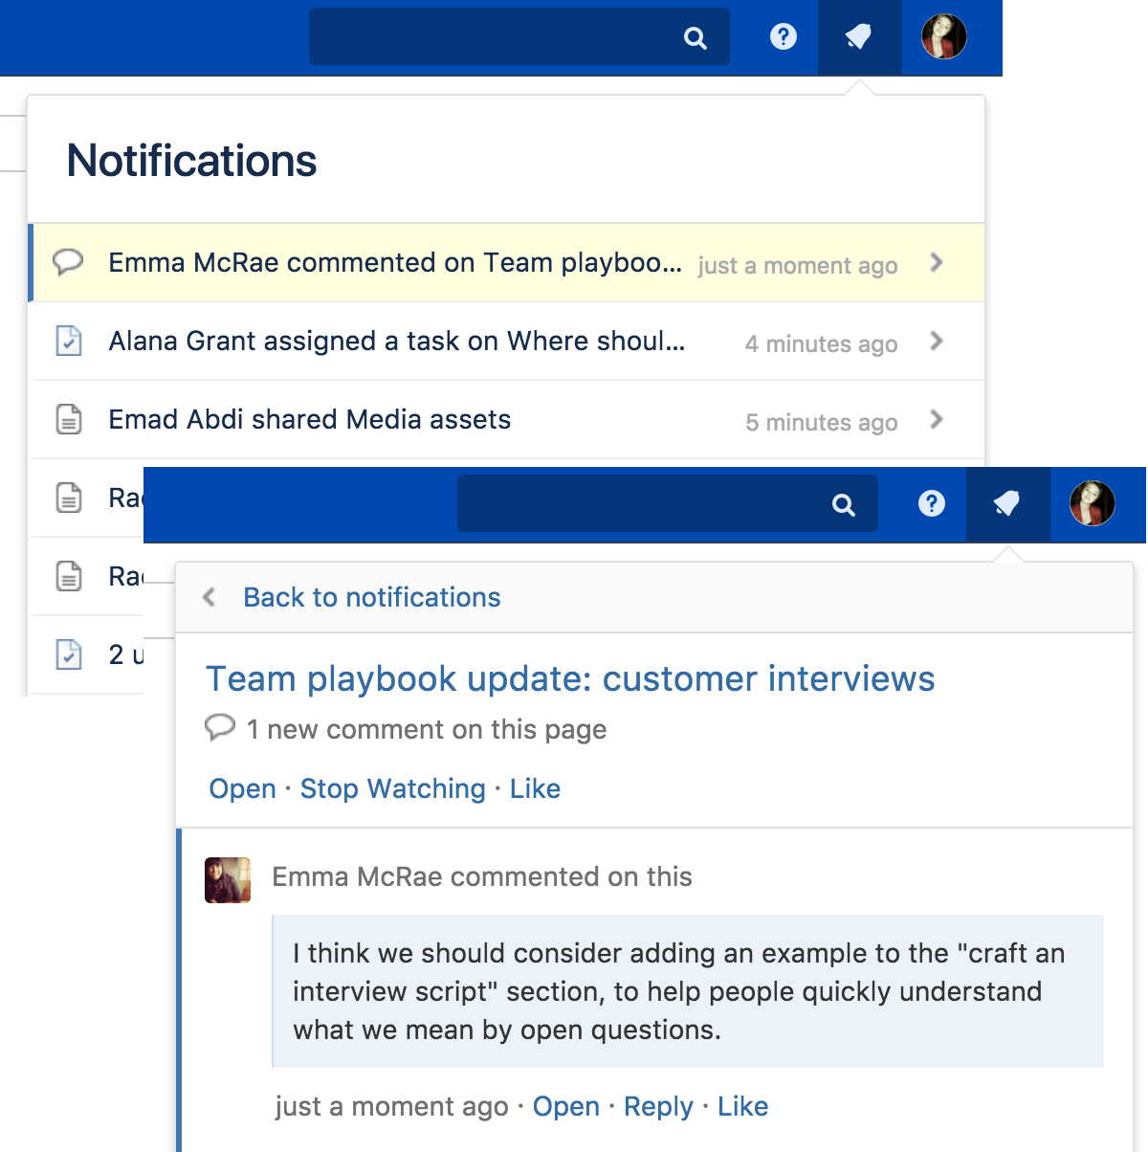Click the notification bell in the upper header
Screen dimensions: 1148x1152
[x=859, y=37]
